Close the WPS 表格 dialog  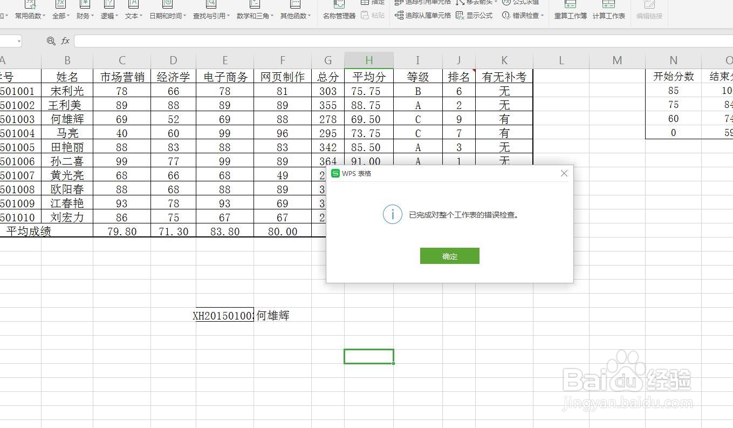click(564, 173)
